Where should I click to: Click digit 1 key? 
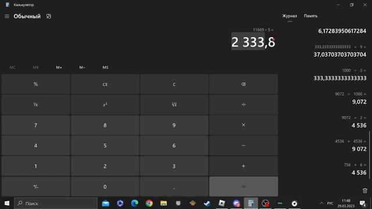coord(35,166)
